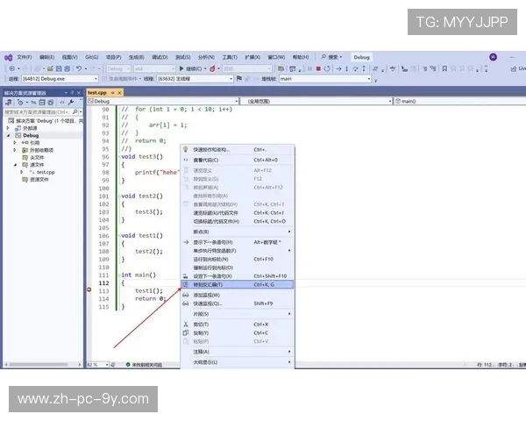Close the test.cpp tab
This screenshot has height=421, width=526.
coord(119,93)
